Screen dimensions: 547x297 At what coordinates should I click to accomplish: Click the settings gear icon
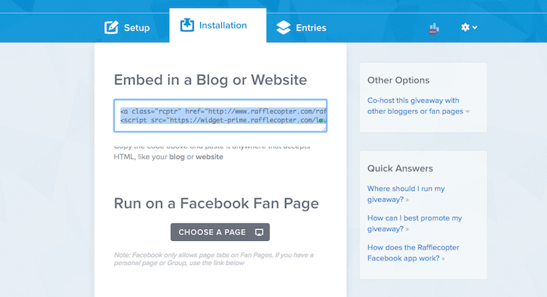pos(465,27)
